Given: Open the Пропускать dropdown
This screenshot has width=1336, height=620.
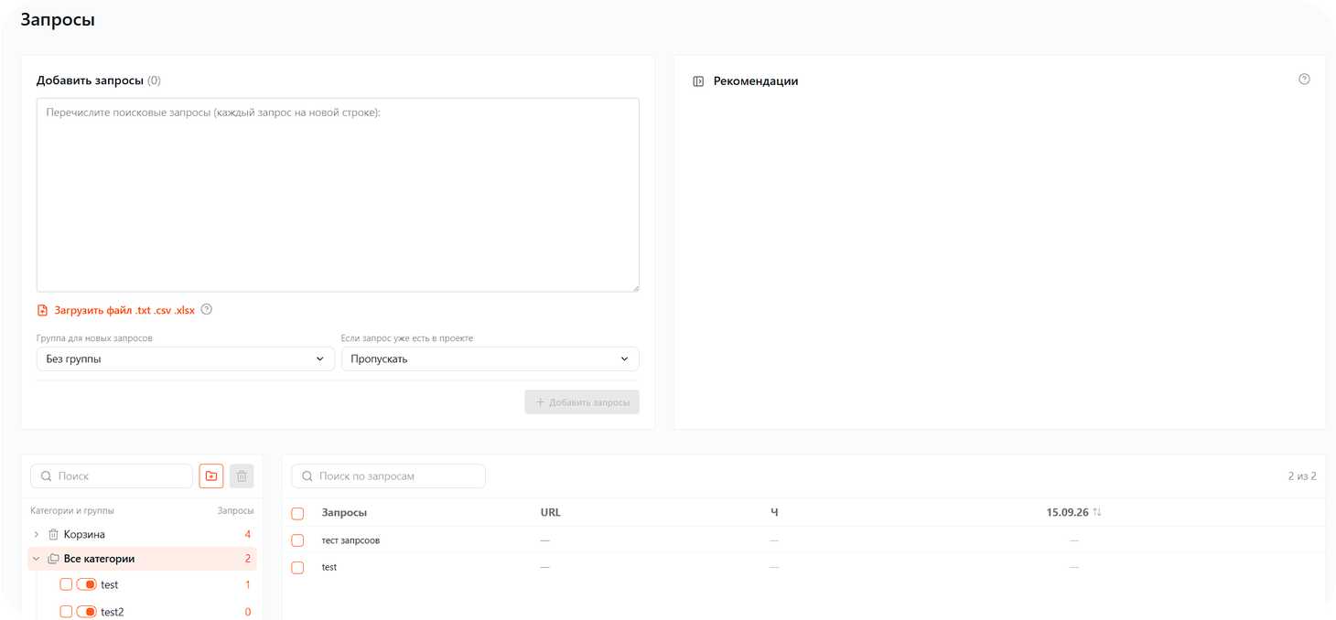Looking at the screenshot, I should 490,359.
